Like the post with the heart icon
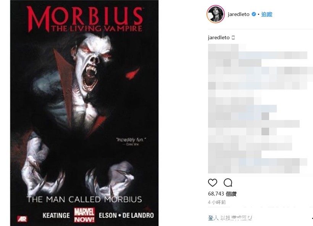Image resolution: width=313 pixels, height=226 pixels. click(x=212, y=183)
